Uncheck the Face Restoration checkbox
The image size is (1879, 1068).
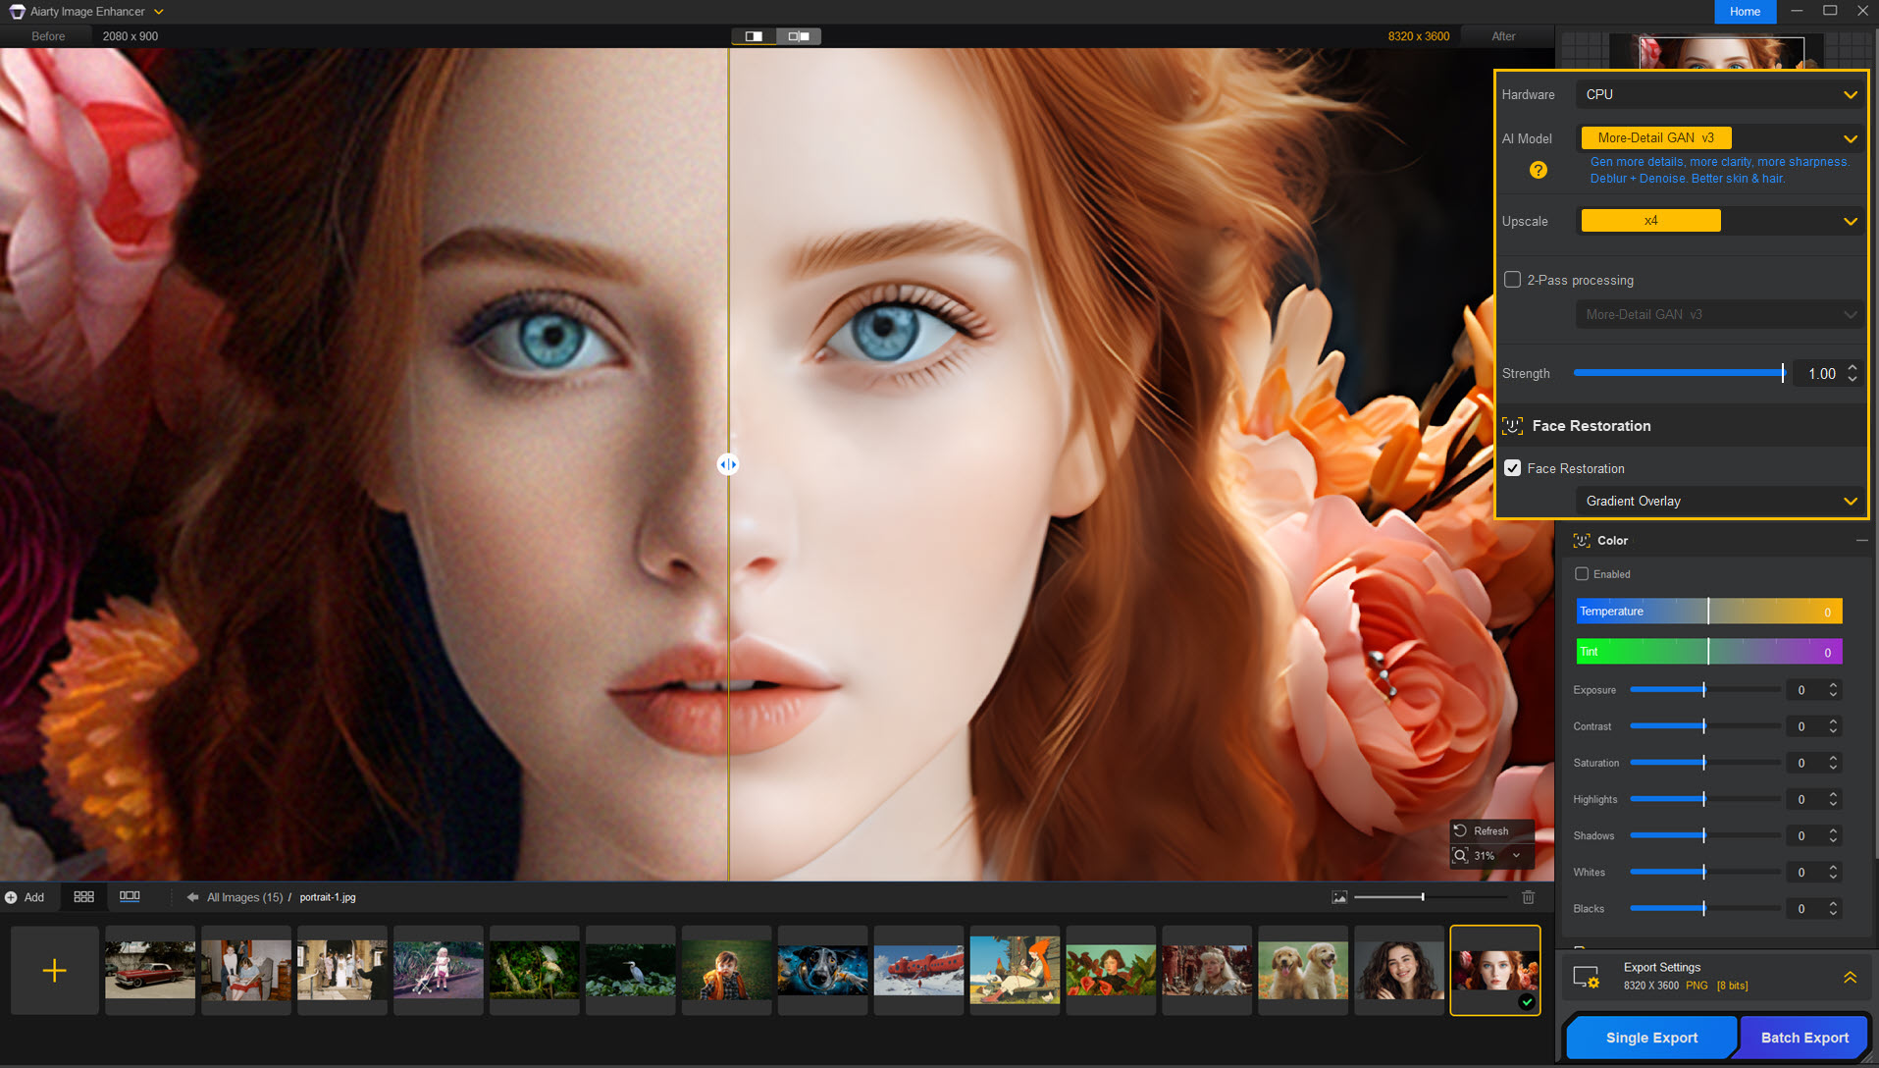tap(1512, 468)
